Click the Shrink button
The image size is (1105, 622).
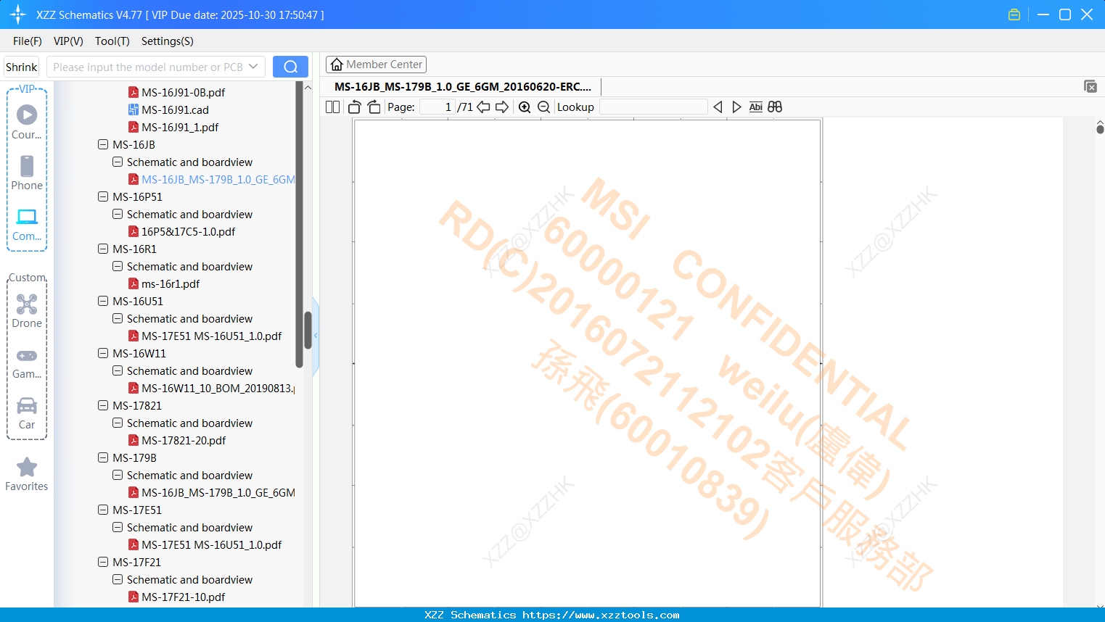tap(21, 67)
